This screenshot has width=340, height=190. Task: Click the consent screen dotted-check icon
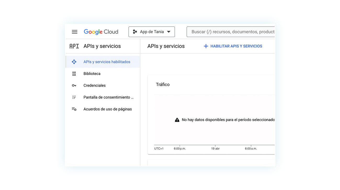[74, 97]
